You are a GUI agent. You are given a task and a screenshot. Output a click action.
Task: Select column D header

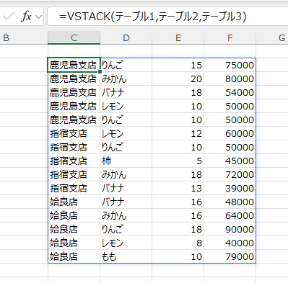coord(126,37)
